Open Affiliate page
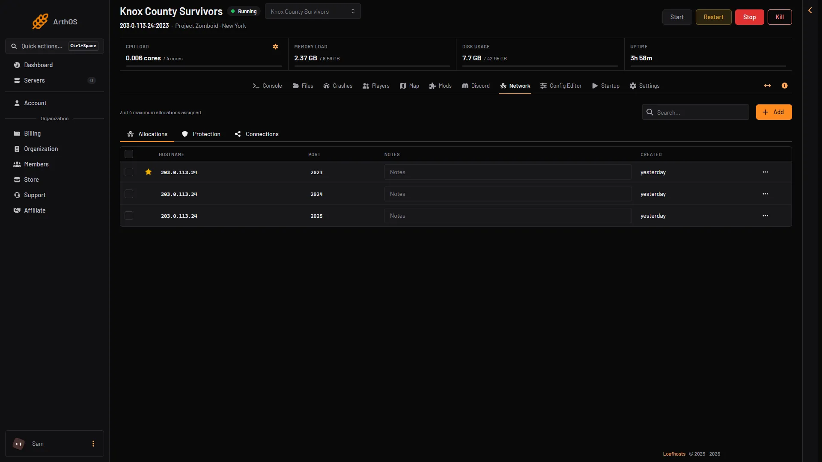Screen dimensions: 822x462 coord(54,210)
